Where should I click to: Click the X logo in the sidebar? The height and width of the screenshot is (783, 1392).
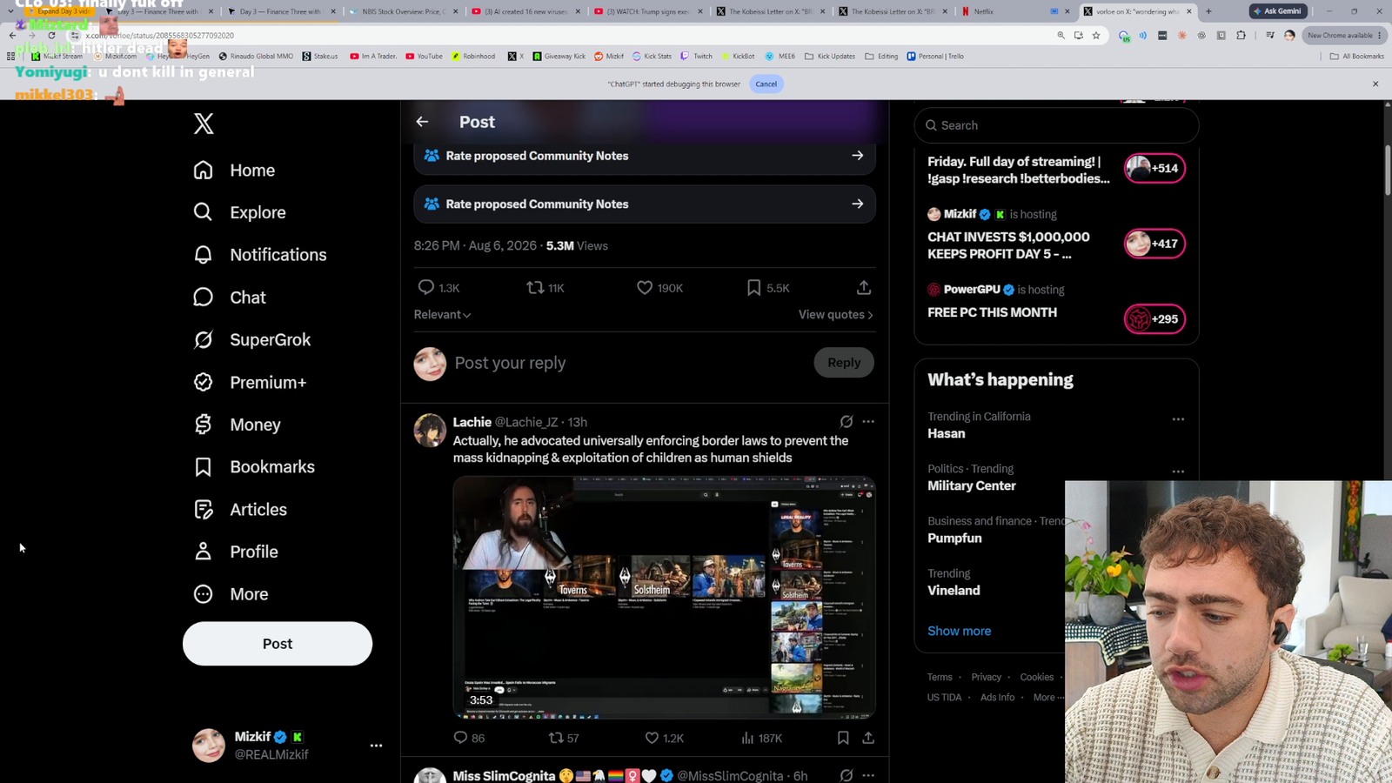[204, 124]
